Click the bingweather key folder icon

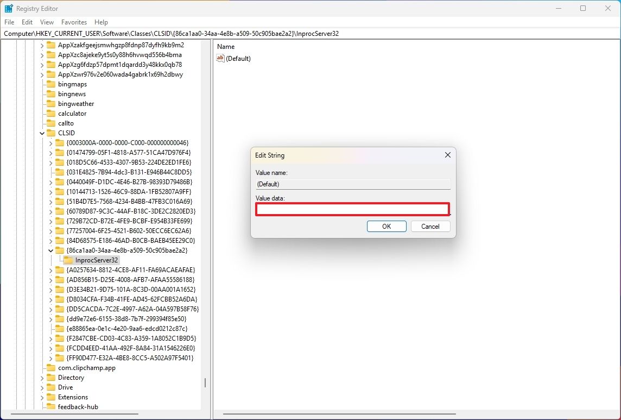pyautogui.click(x=51, y=103)
